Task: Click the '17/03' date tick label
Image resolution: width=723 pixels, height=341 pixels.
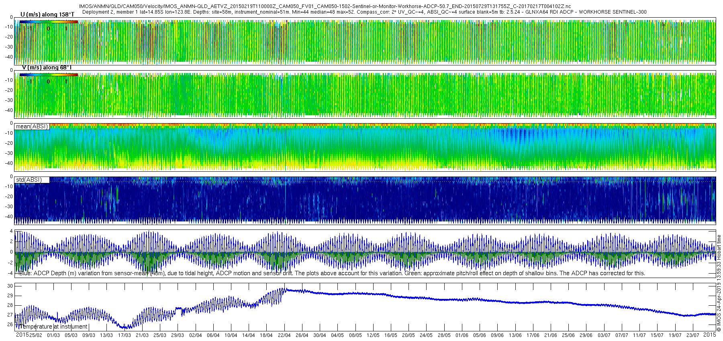Action: click(x=125, y=335)
